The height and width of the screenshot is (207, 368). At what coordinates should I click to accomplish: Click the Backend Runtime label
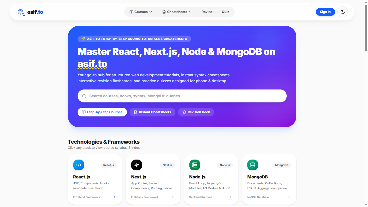201,197
